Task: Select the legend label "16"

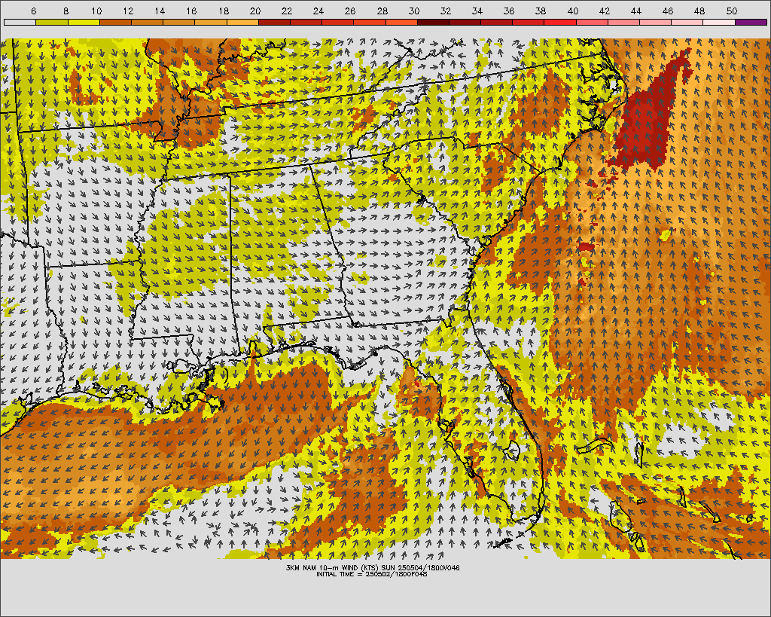Action: 191,11
